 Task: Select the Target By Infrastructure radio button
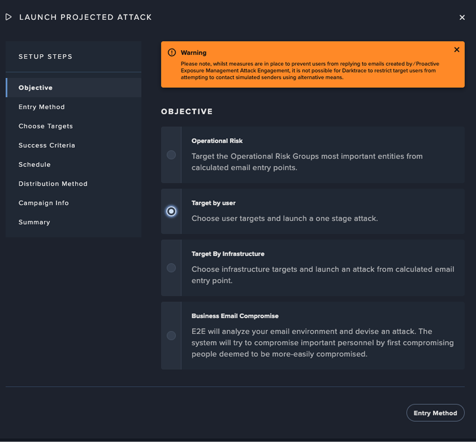click(171, 268)
